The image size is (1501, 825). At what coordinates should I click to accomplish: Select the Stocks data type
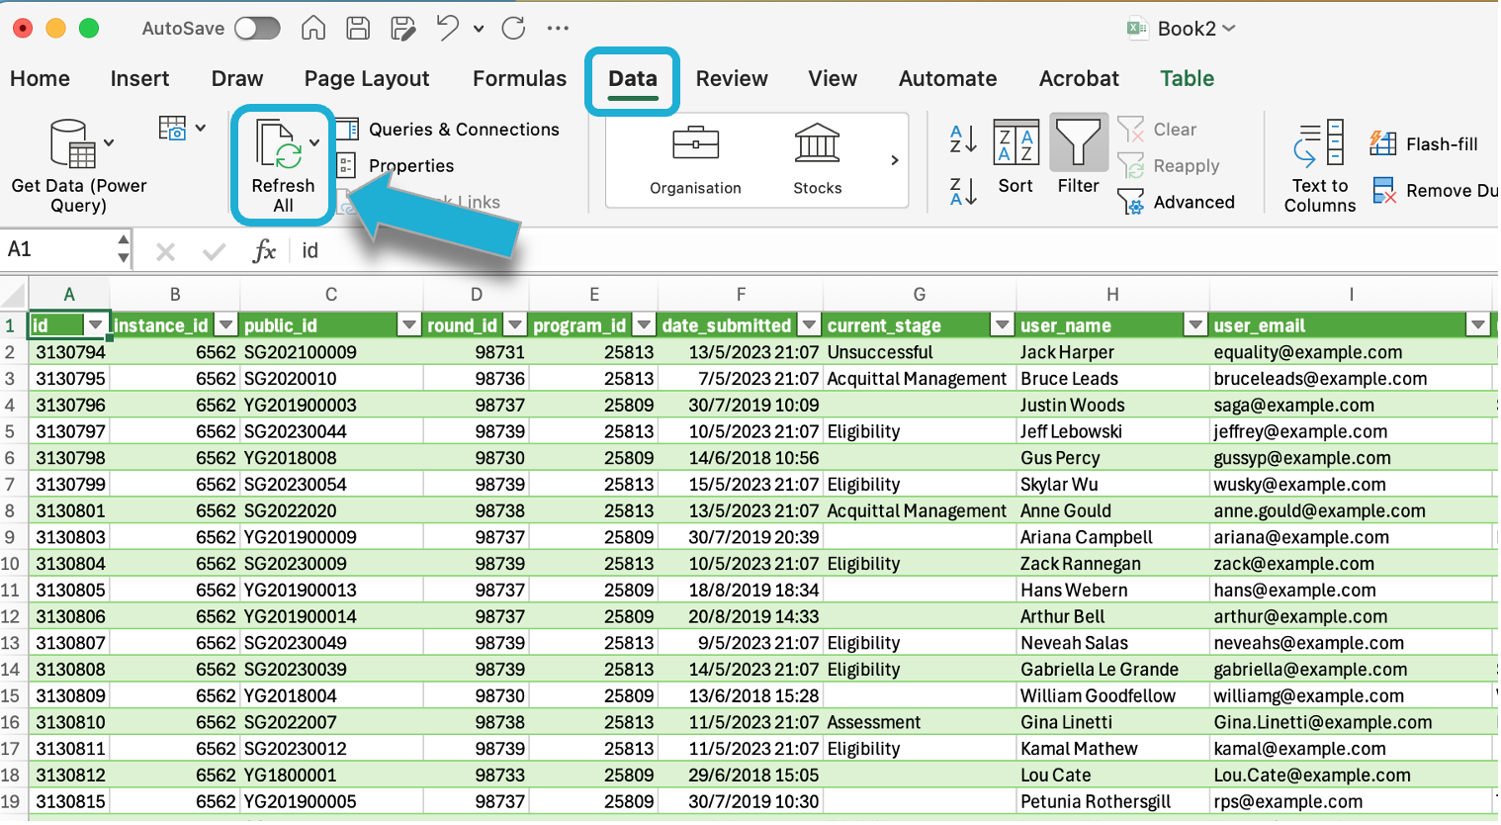(817, 159)
